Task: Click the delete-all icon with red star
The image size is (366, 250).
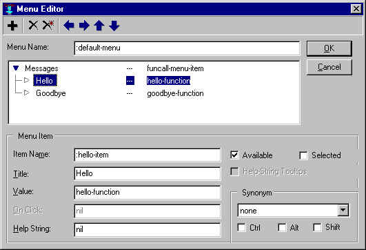Action: (48, 26)
